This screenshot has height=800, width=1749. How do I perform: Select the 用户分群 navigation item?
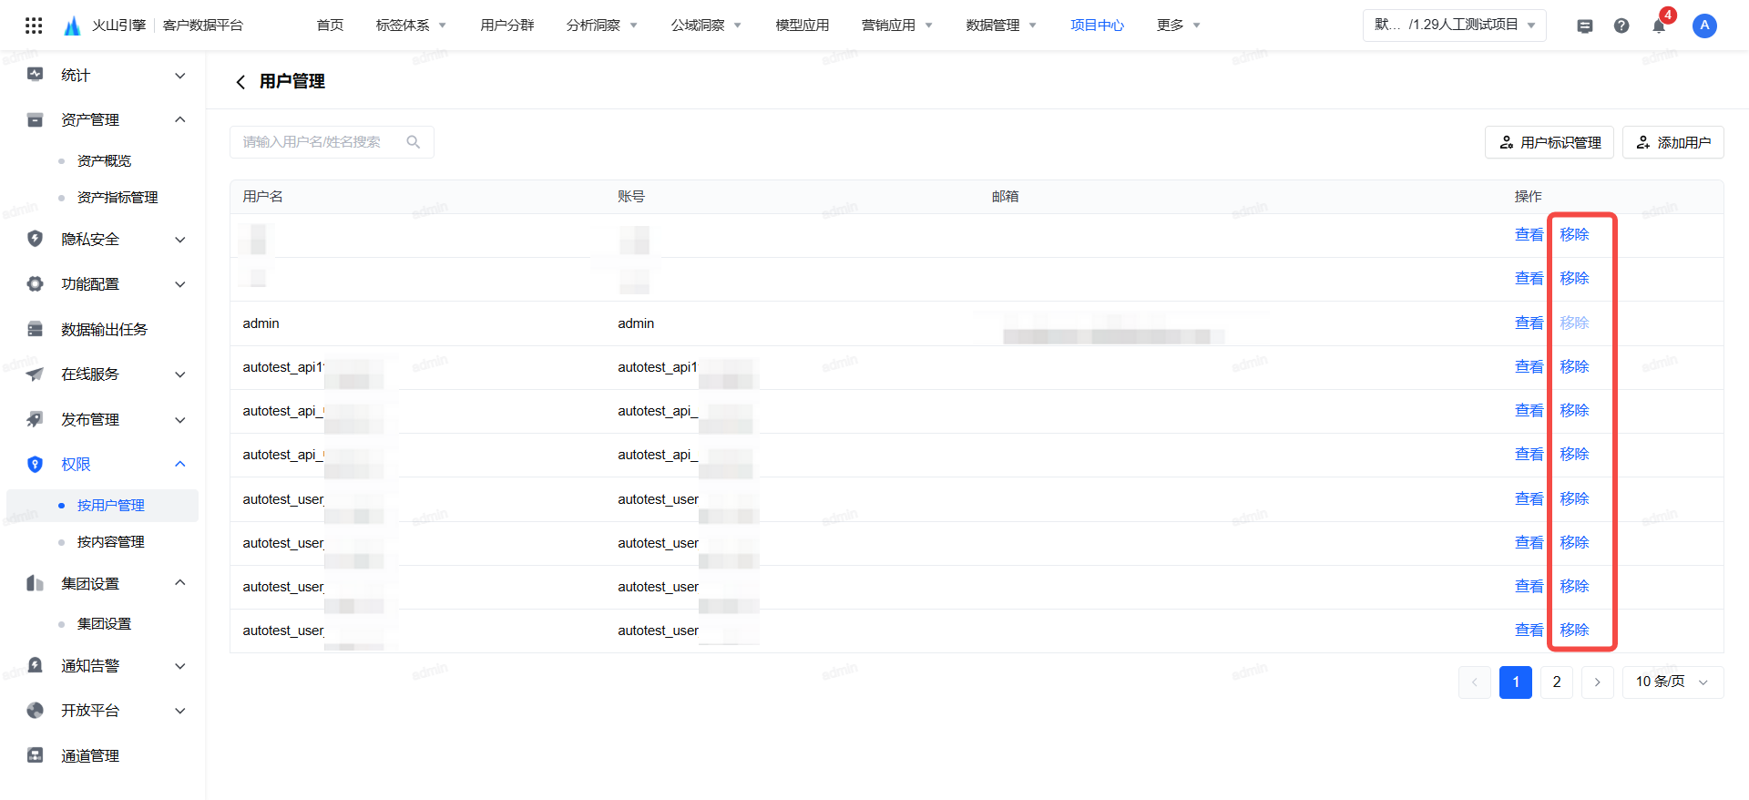(507, 26)
